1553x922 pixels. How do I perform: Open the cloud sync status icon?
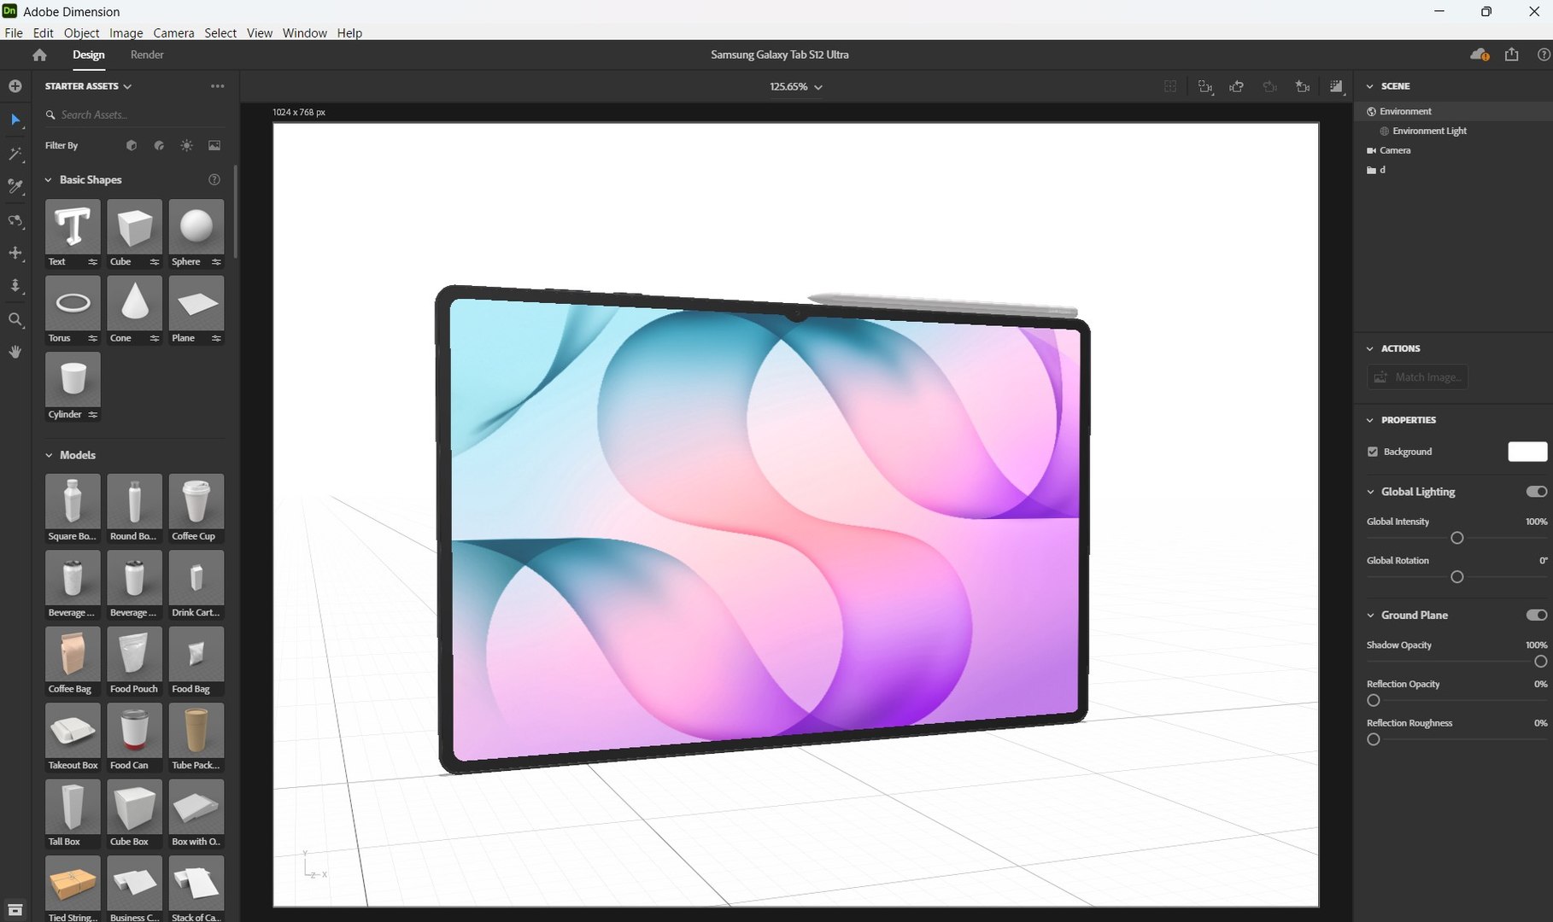(1480, 55)
